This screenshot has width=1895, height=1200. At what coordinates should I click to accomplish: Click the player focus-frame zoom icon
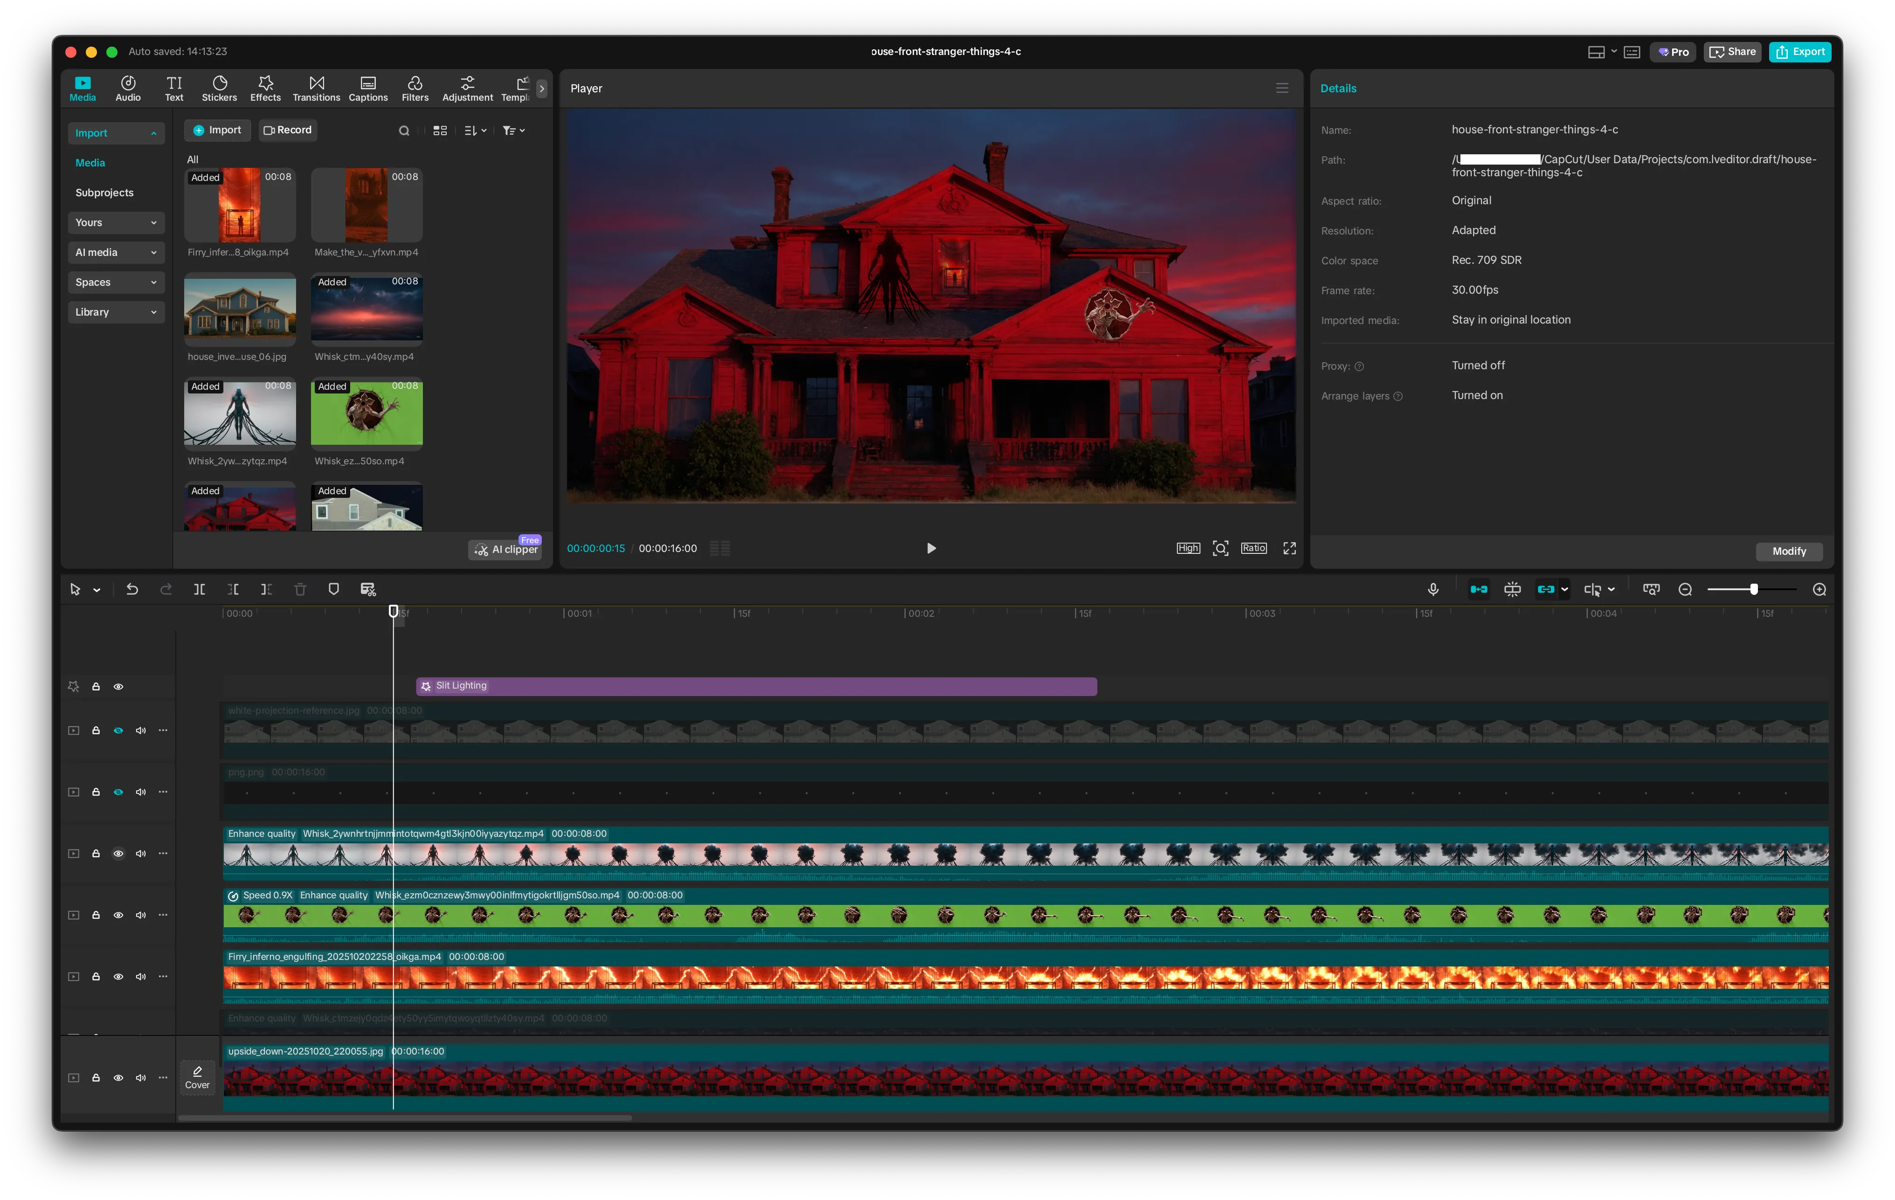[x=1221, y=548]
